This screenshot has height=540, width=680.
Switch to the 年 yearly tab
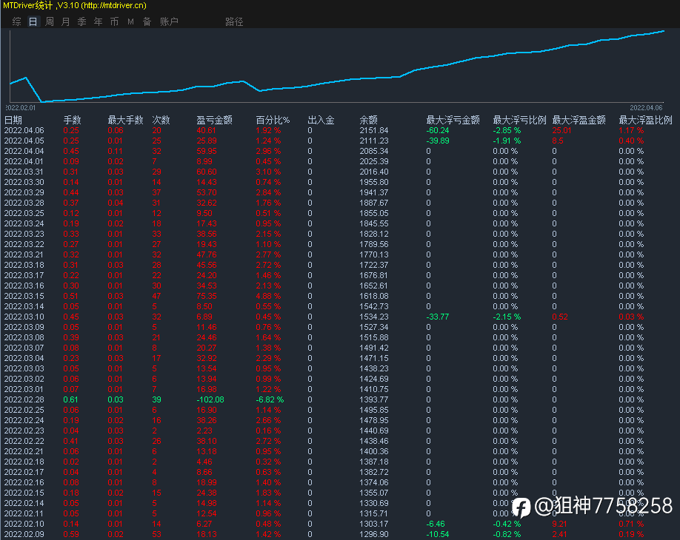[x=99, y=21]
